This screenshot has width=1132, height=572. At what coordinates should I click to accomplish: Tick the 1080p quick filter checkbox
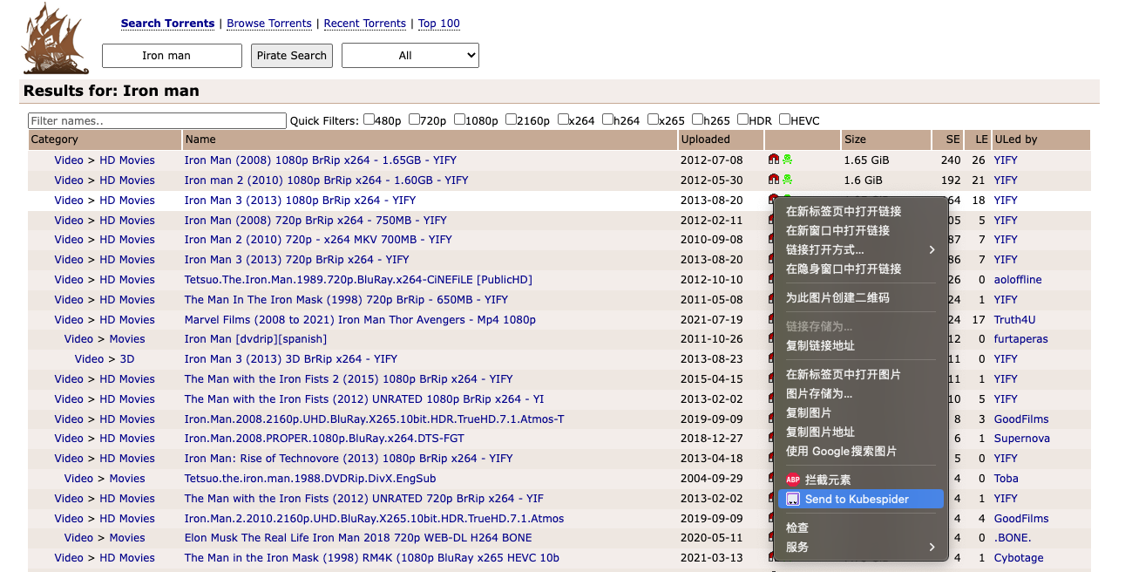click(459, 119)
